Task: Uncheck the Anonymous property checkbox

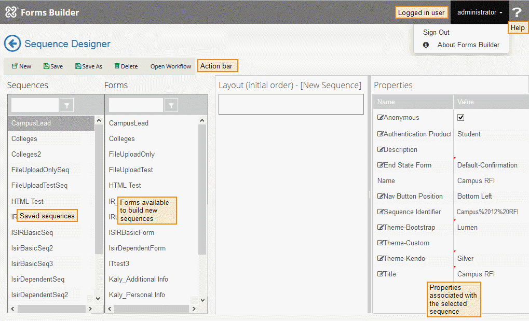Action: [460, 117]
